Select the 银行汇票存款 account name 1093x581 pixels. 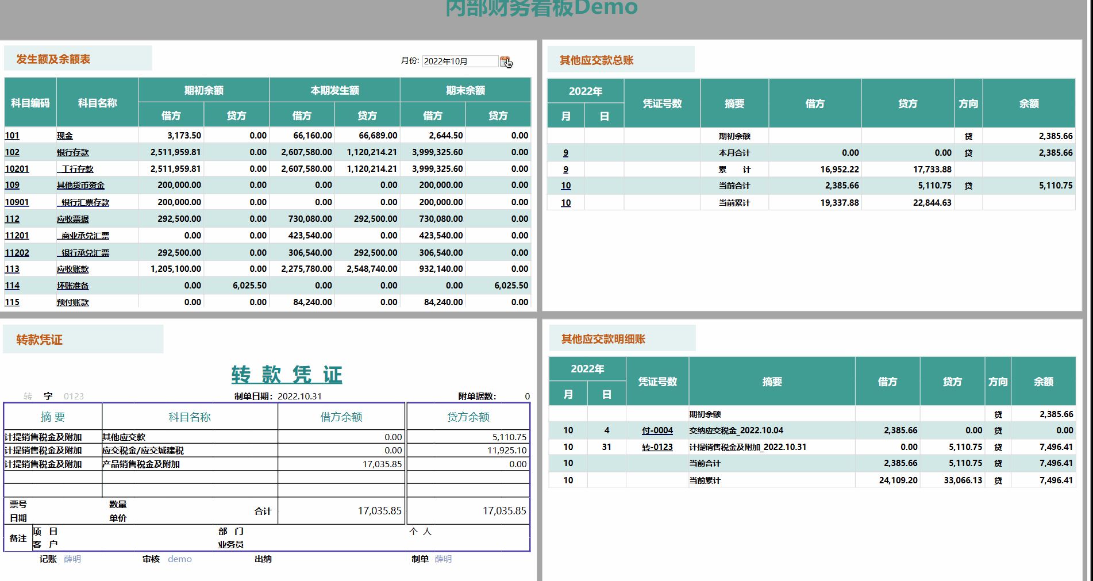tap(83, 202)
